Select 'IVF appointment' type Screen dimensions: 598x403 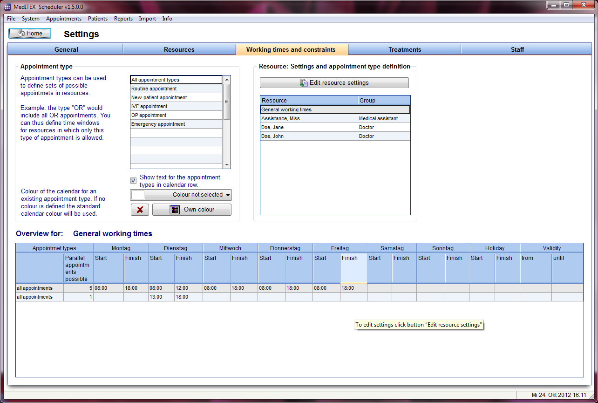pos(176,106)
